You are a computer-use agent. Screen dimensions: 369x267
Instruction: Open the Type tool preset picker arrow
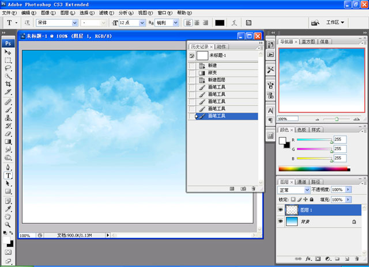click(x=16, y=23)
